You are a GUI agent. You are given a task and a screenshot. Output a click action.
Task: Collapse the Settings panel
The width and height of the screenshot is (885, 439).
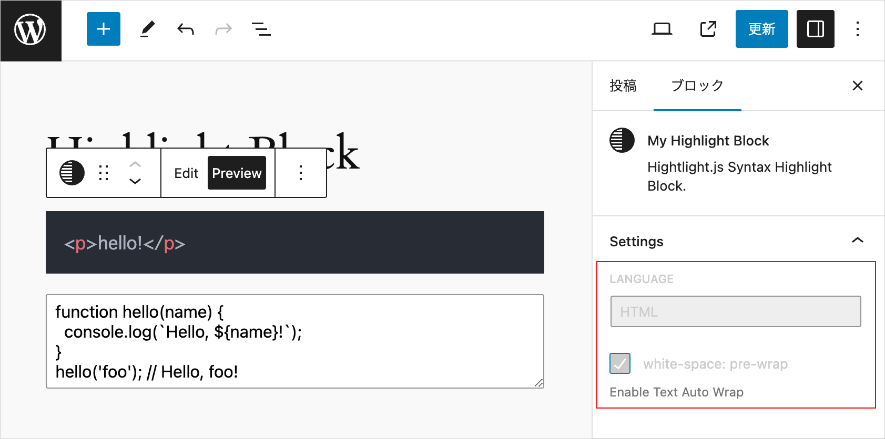coord(857,241)
